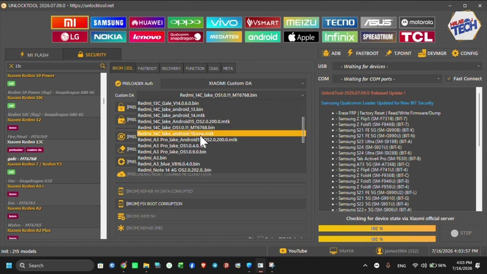This screenshot has height=274, width=487.
Task: Select the OPPO brand icon
Action: [185, 22]
